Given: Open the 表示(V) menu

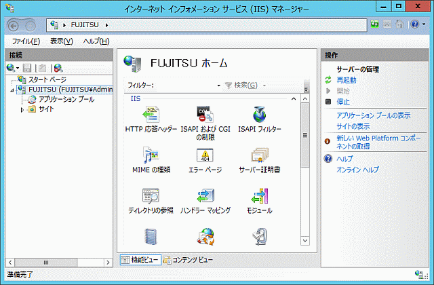Looking at the screenshot, I should point(62,41).
